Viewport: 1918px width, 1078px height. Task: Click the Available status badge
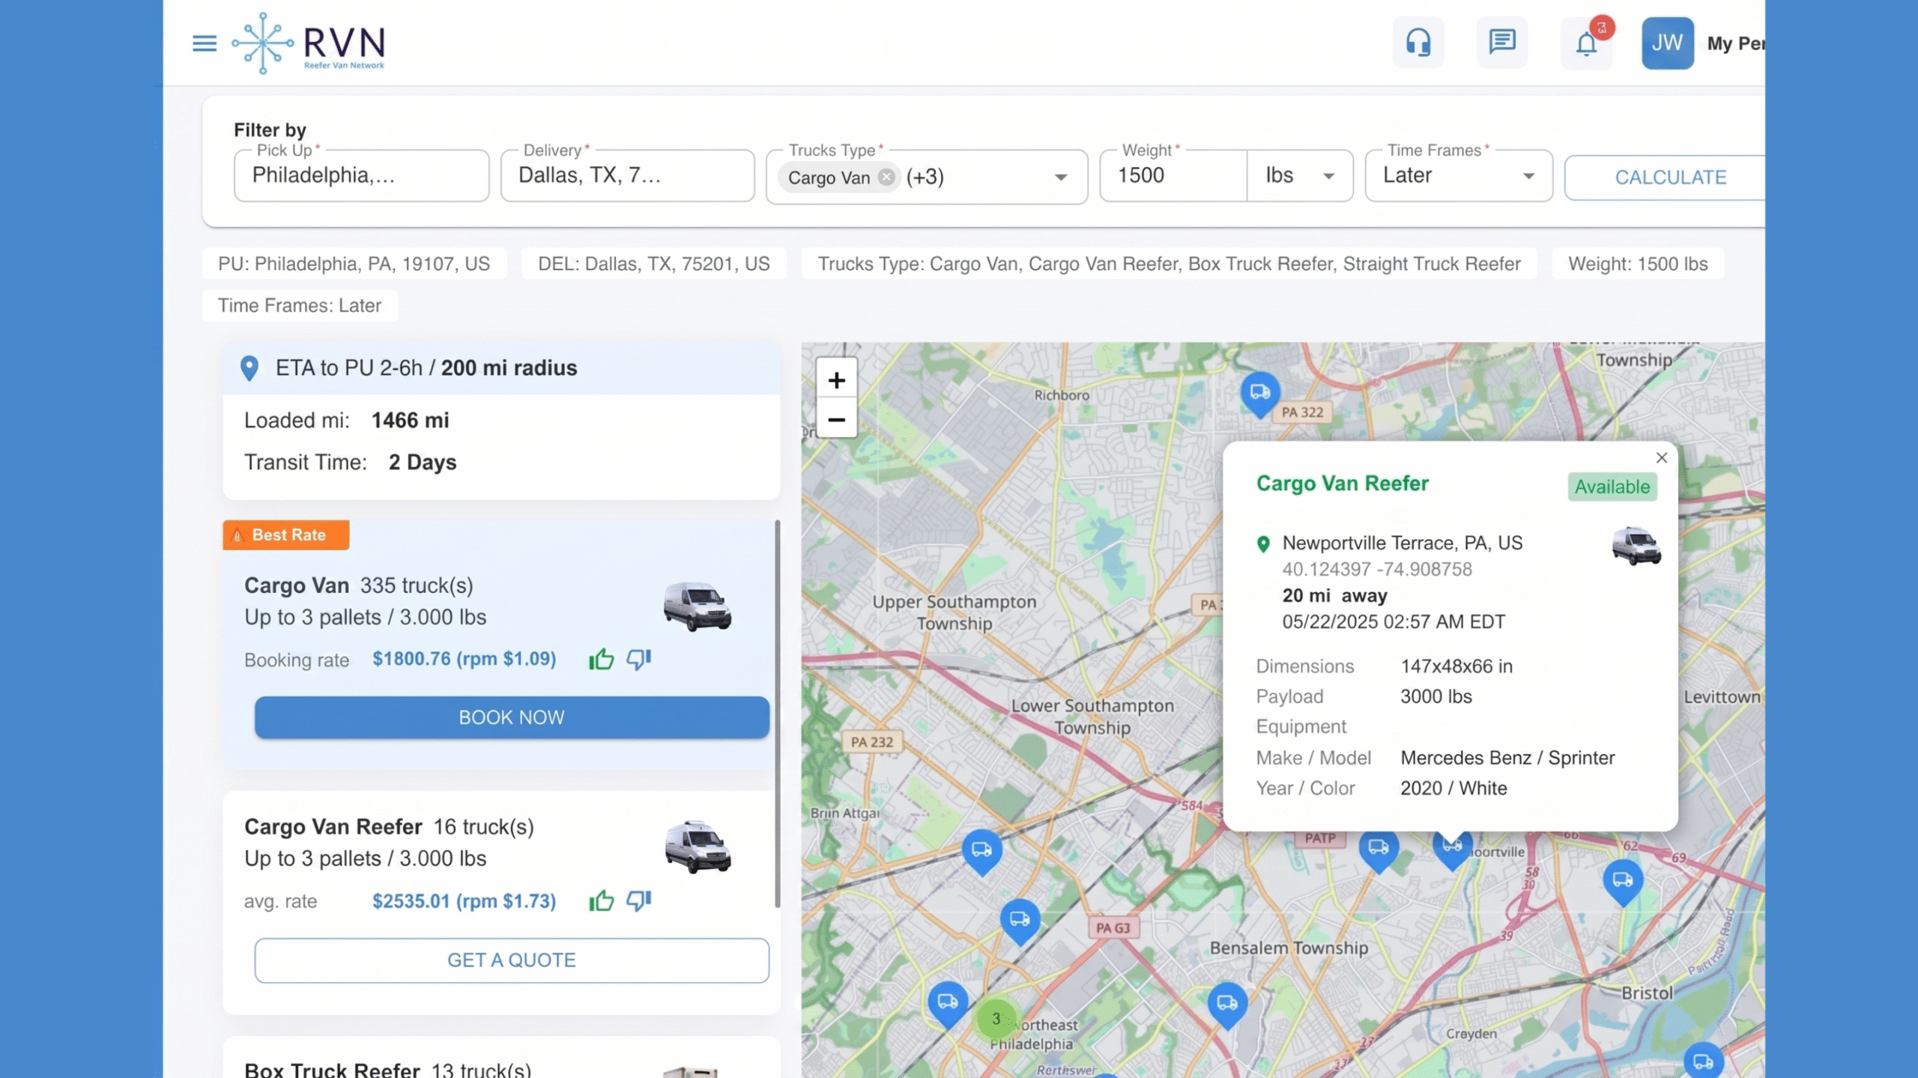pos(1612,487)
